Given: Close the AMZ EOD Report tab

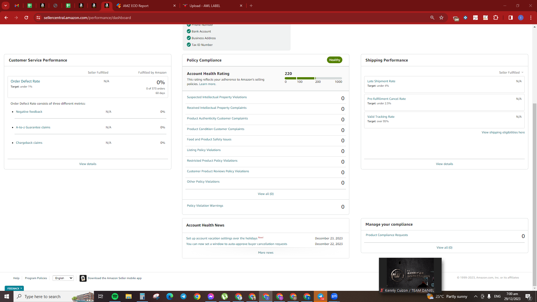Looking at the screenshot, I should (175, 6).
